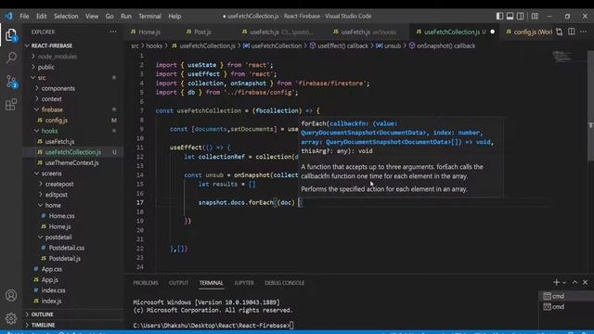Click open changes icon in editor toolbar
Viewport: 594px width, 334px height.
point(560,32)
